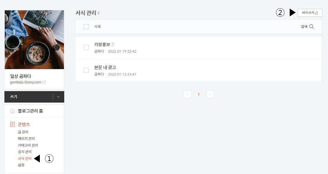Select the 콘텐츠 document icon in sidebar
The image size is (328, 174).
click(12, 124)
